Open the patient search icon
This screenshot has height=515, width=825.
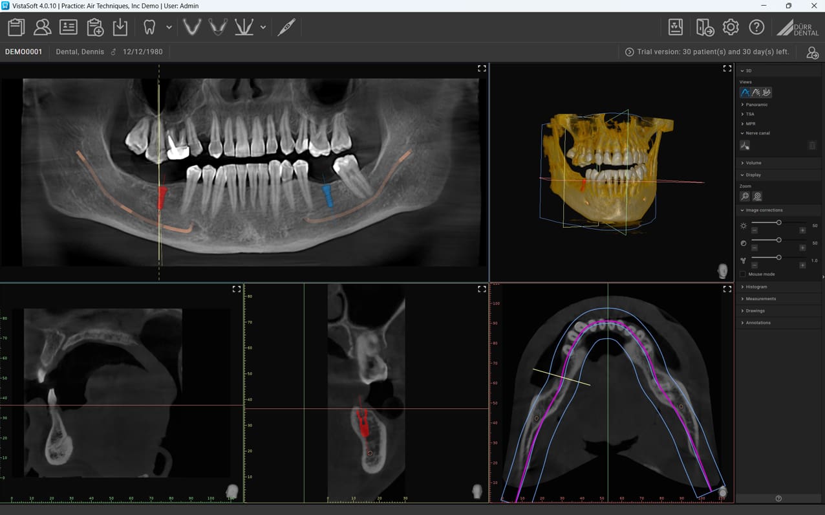(x=42, y=27)
